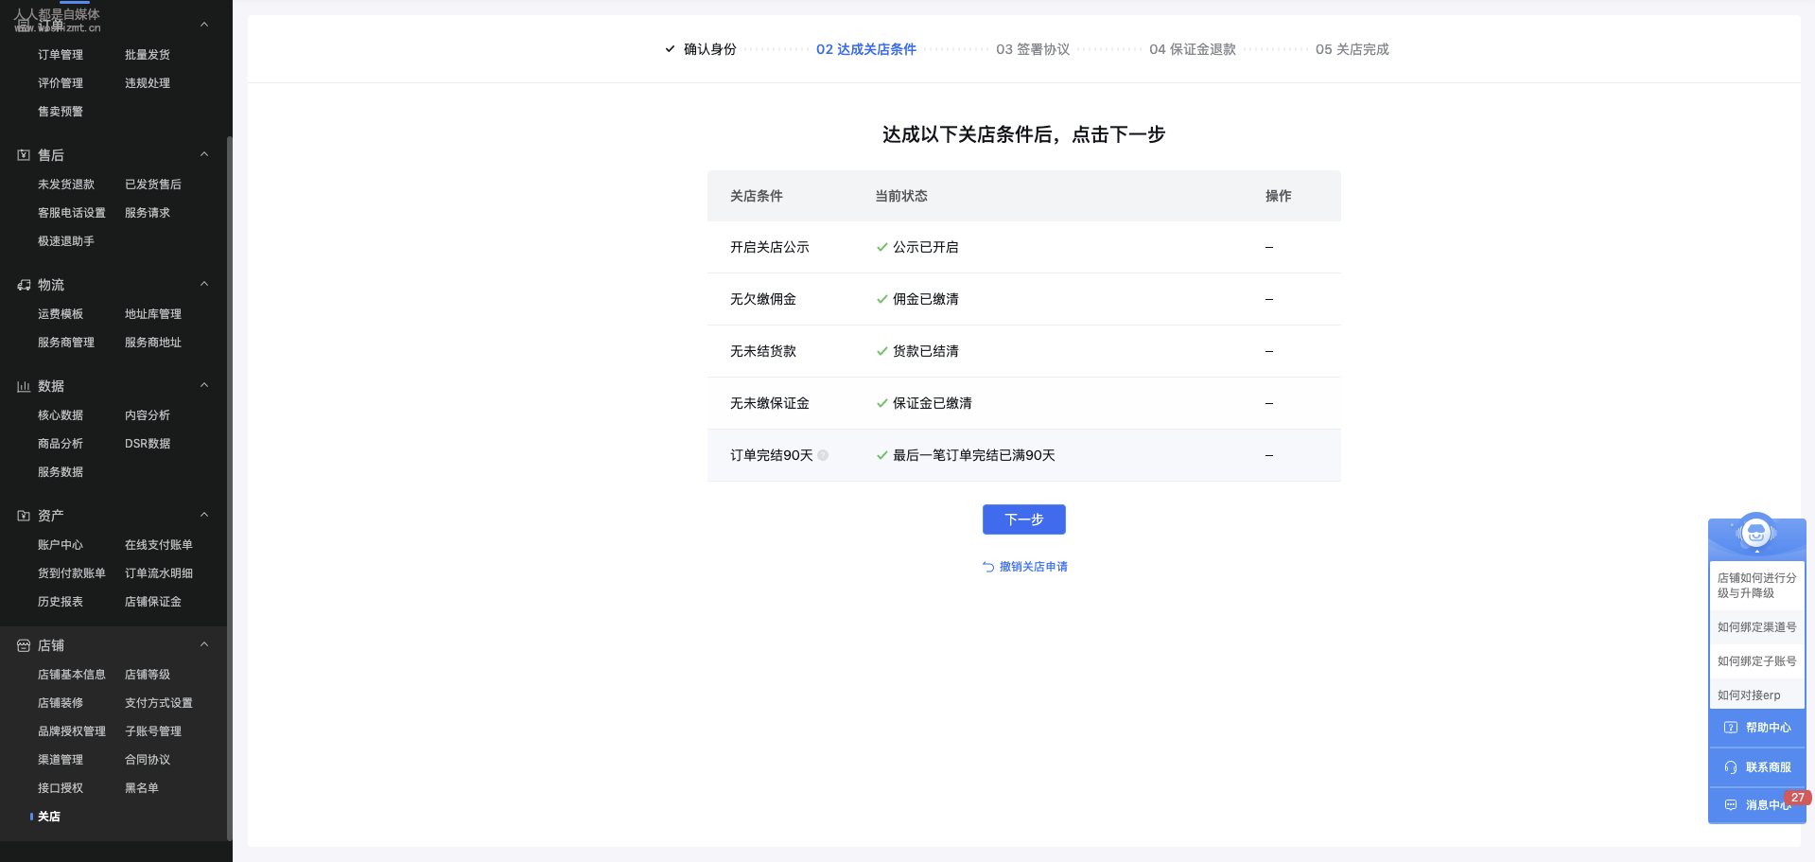Open 运费模板 under 物流
Screen dimensions: 1815x862
tap(61, 314)
